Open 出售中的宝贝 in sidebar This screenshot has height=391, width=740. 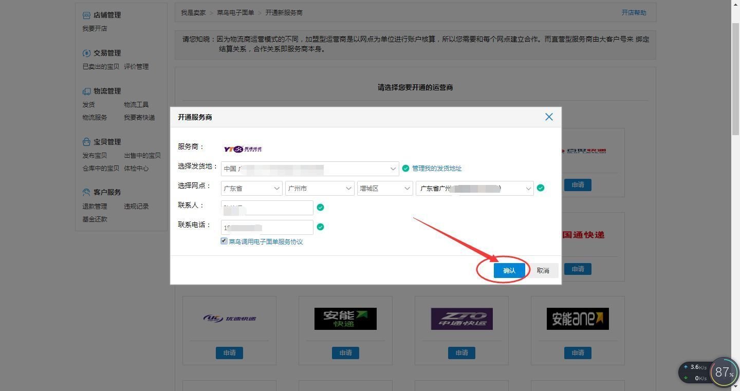[142, 156]
